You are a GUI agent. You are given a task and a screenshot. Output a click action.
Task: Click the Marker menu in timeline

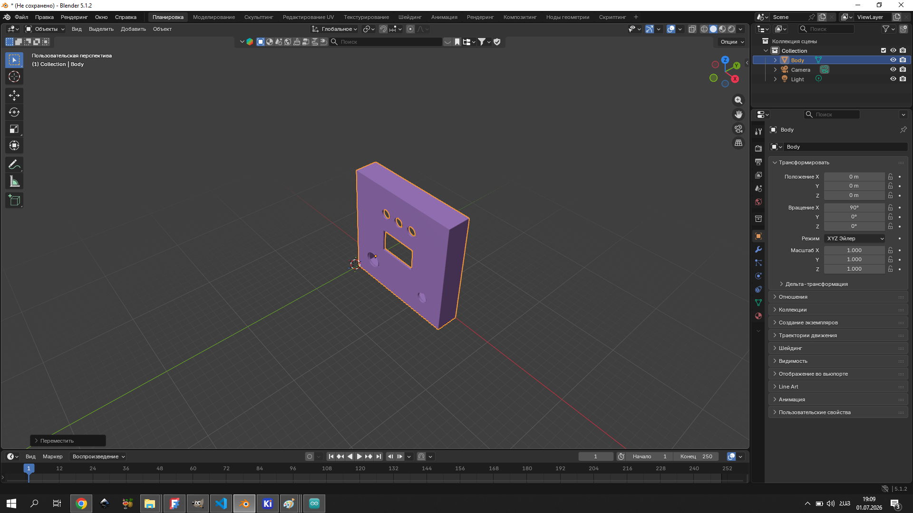[53, 456]
